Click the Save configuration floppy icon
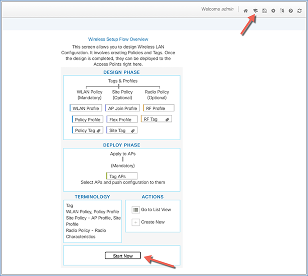The width and height of the screenshot is (308, 276). (x=265, y=11)
